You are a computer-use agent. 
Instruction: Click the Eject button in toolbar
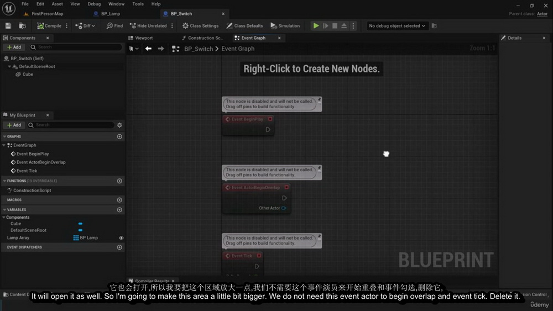click(344, 26)
